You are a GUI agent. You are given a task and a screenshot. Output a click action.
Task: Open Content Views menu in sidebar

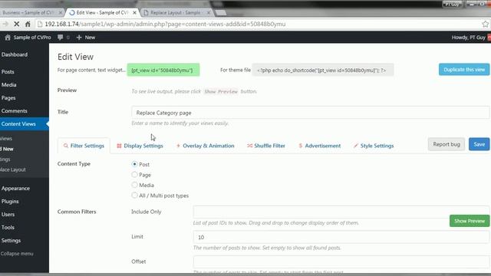18,124
